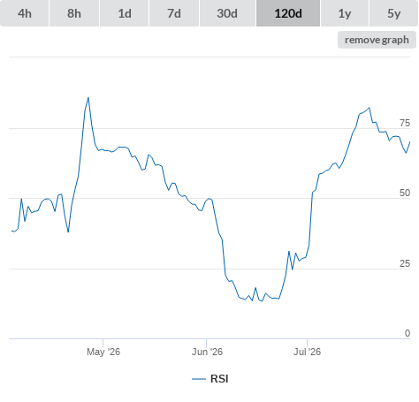Click the 25 level label on the y-axis
This screenshot has height=402, width=419.
405,263
